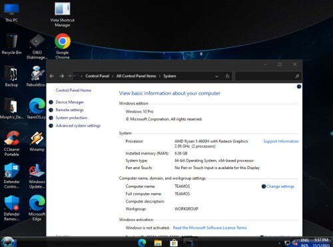The image size is (333, 247).
Task: Open help icon in System window
Action: pos(299,87)
